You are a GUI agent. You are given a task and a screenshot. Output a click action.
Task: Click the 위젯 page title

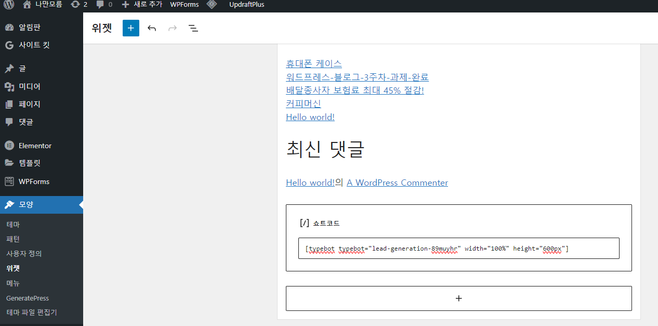(102, 28)
